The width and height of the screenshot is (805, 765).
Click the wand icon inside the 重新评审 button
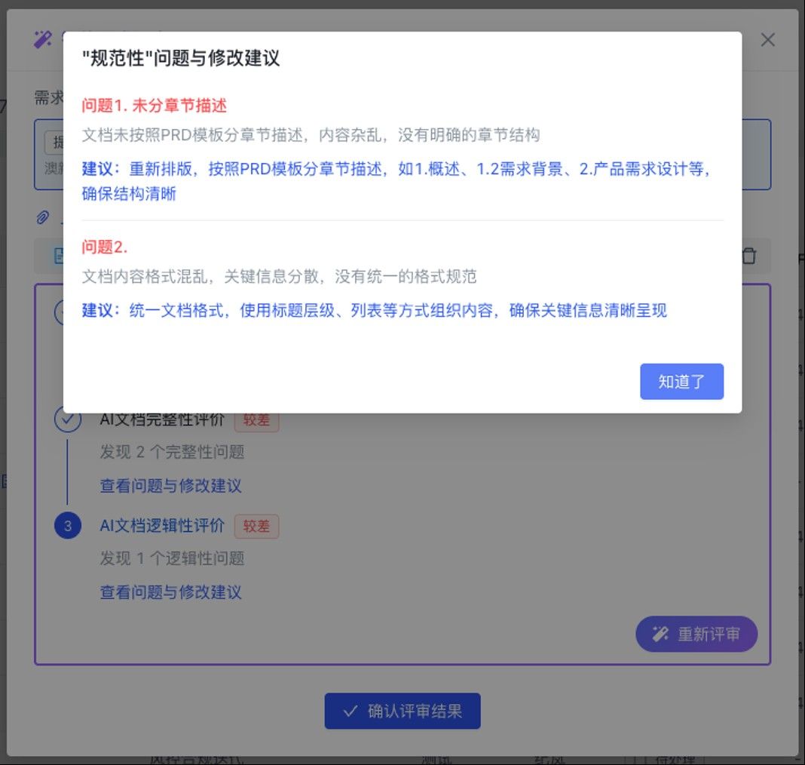(x=660, y=634)
